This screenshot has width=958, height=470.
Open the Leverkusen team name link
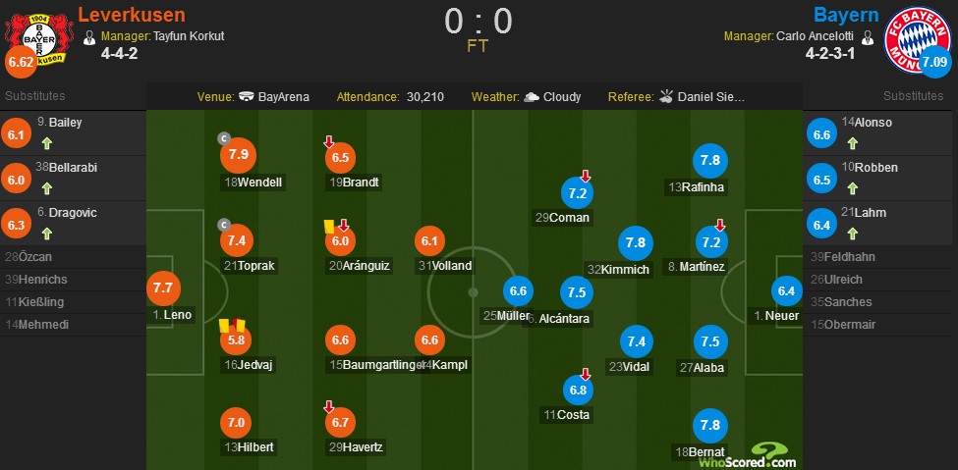pyautogui.click(x=132, y=14)
